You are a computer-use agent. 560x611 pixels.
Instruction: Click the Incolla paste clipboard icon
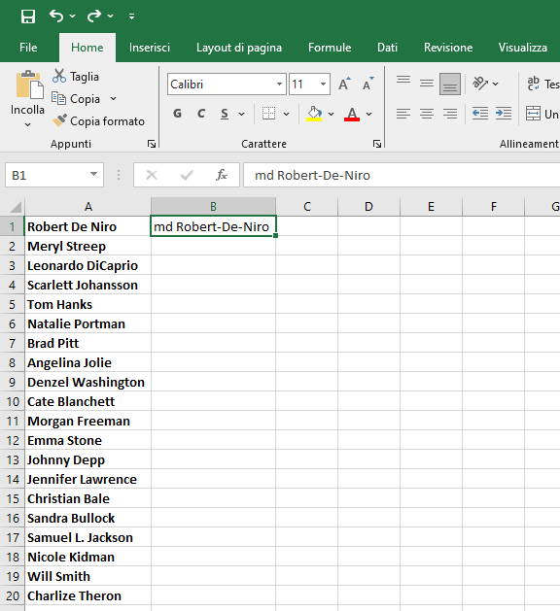[x=28, y=85]
